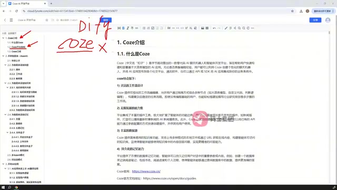Click the blue 保存 save button

coord(105,20)
